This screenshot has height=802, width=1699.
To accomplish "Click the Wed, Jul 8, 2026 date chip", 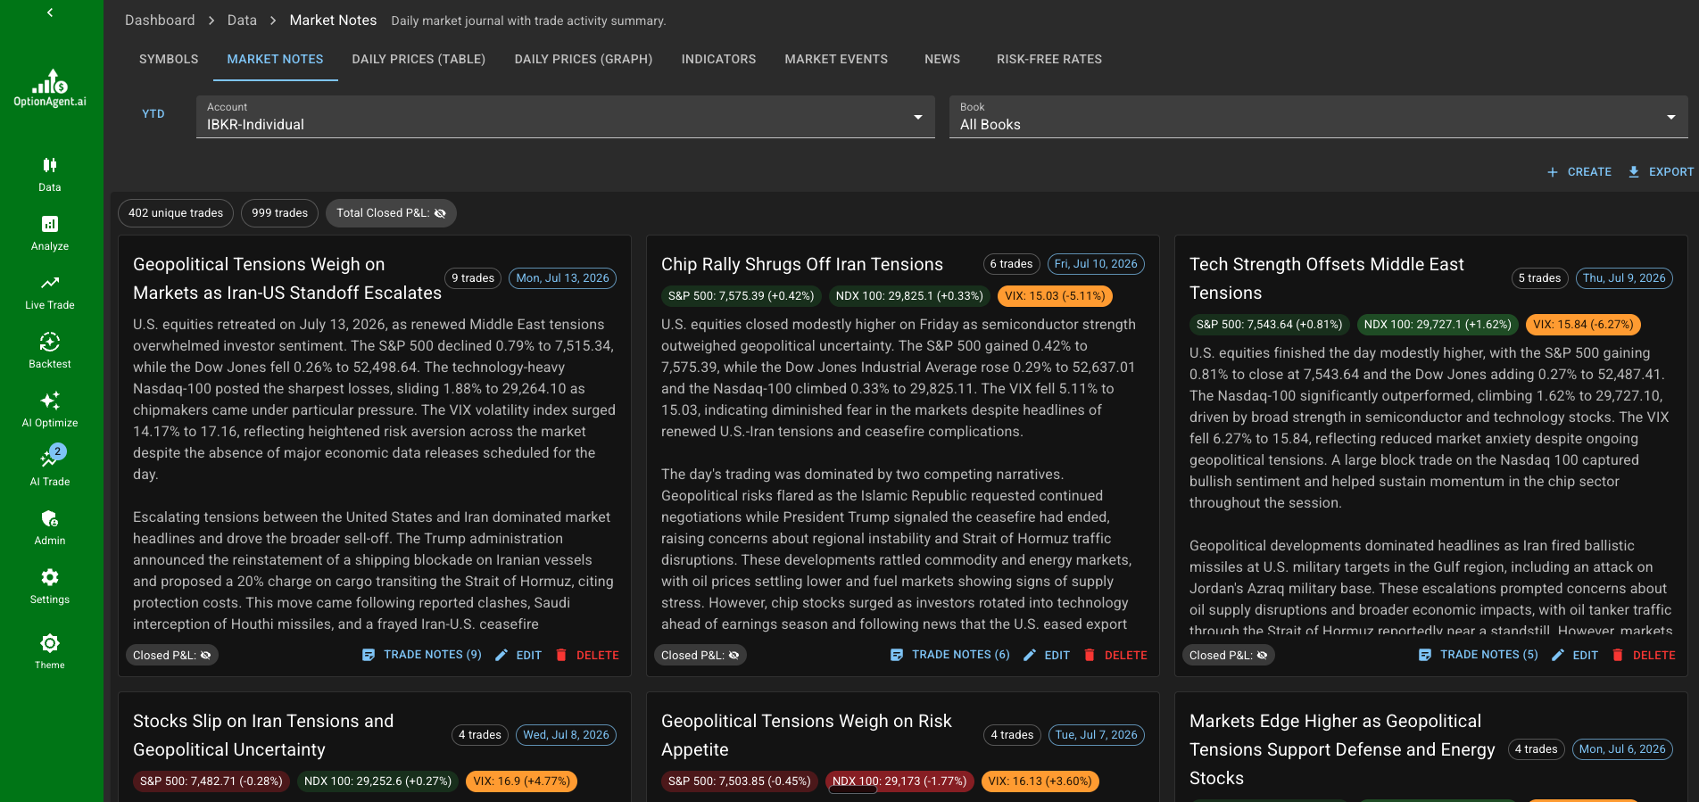I will pos(566,735).
